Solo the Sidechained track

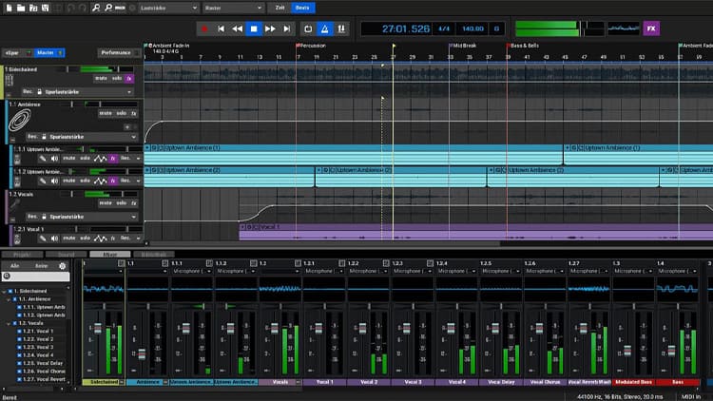[117, 79]
